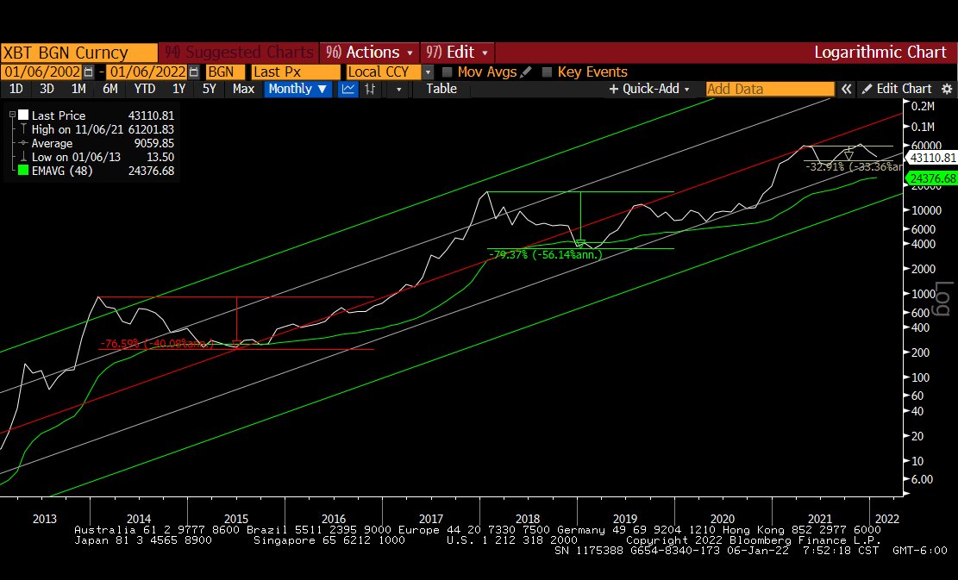Select the YTD range tab
This screenshot has width=958, height=580.
click(145, 89)
